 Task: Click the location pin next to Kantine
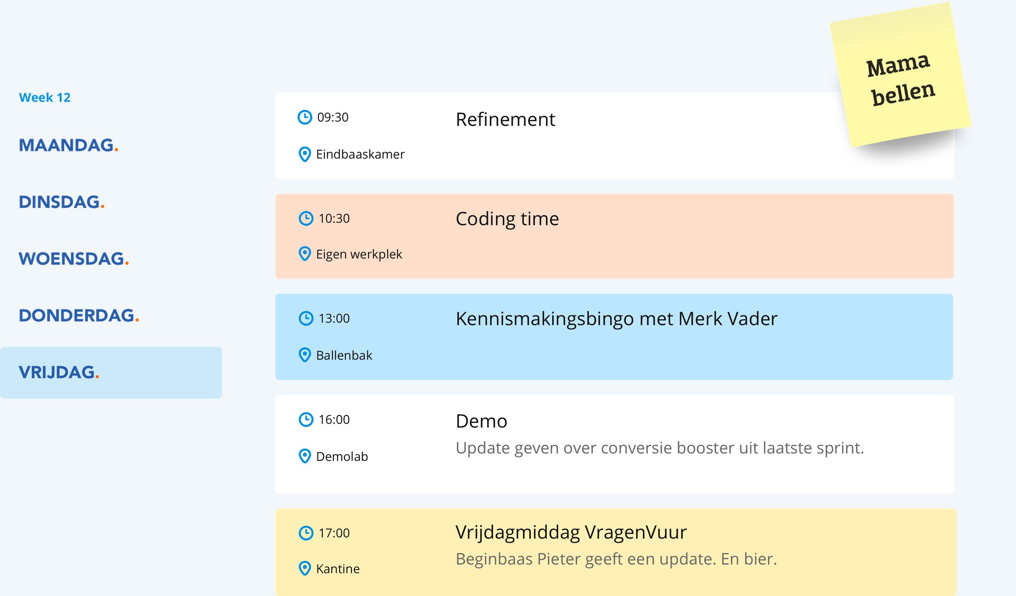click(305, 568)
